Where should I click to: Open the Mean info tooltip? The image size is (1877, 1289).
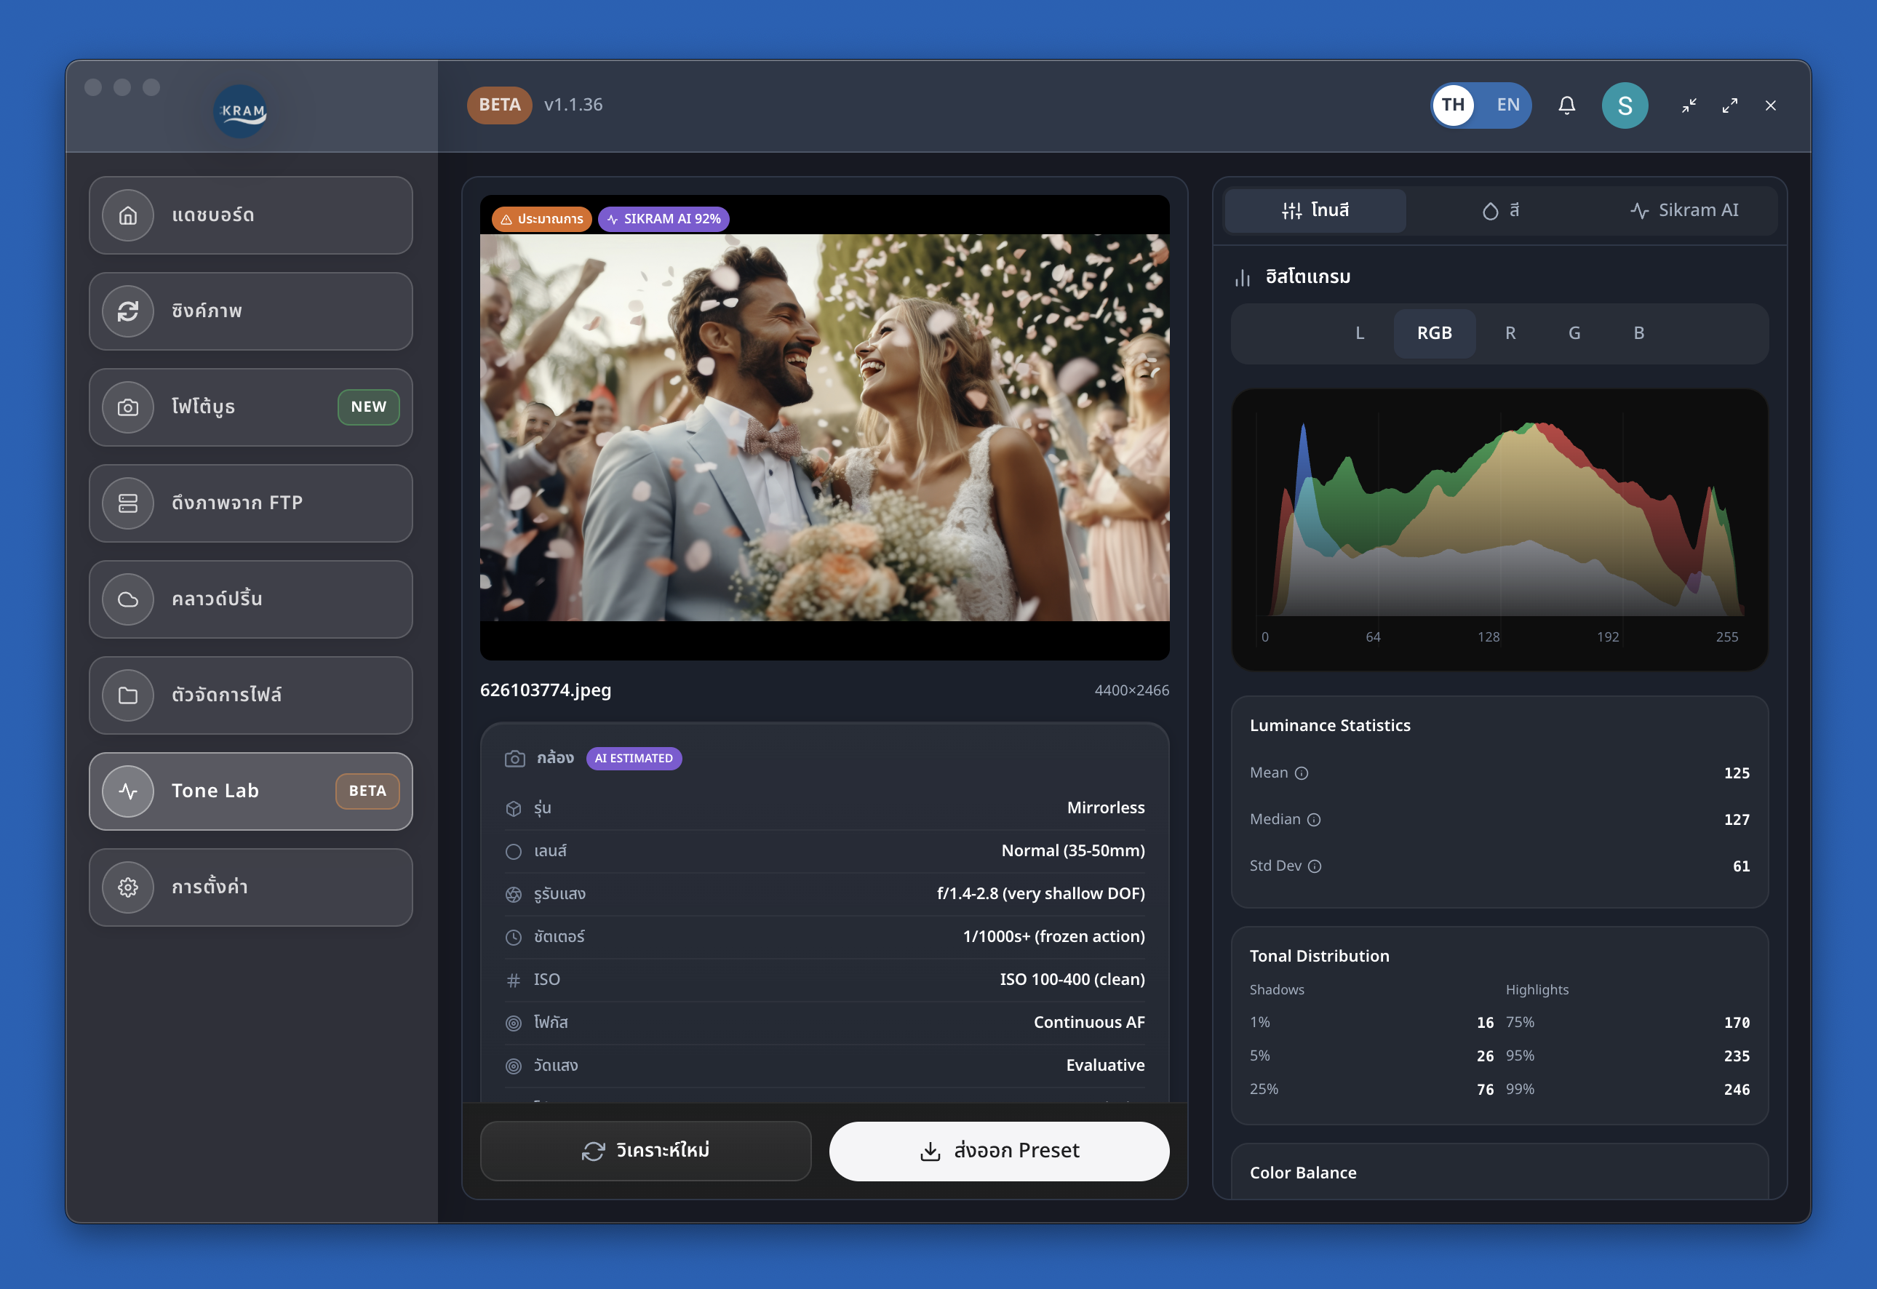pos(1302,773)
